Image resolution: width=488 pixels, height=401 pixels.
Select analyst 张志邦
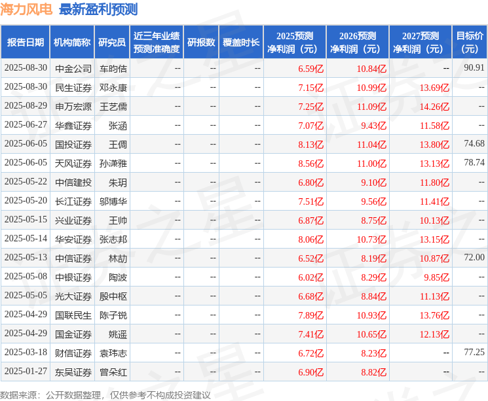tap(113, 239)
